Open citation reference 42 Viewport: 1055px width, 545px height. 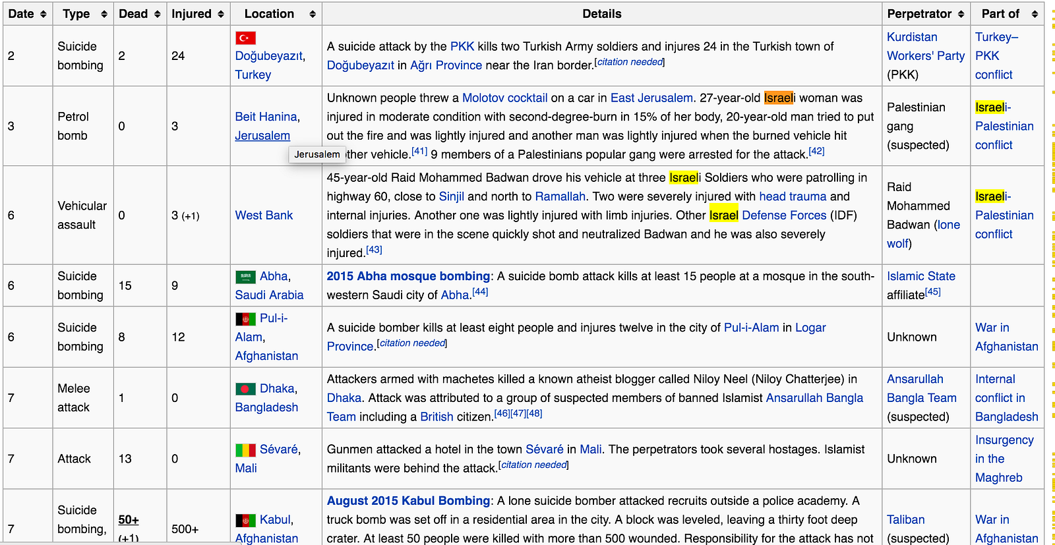tap(816, 151)
